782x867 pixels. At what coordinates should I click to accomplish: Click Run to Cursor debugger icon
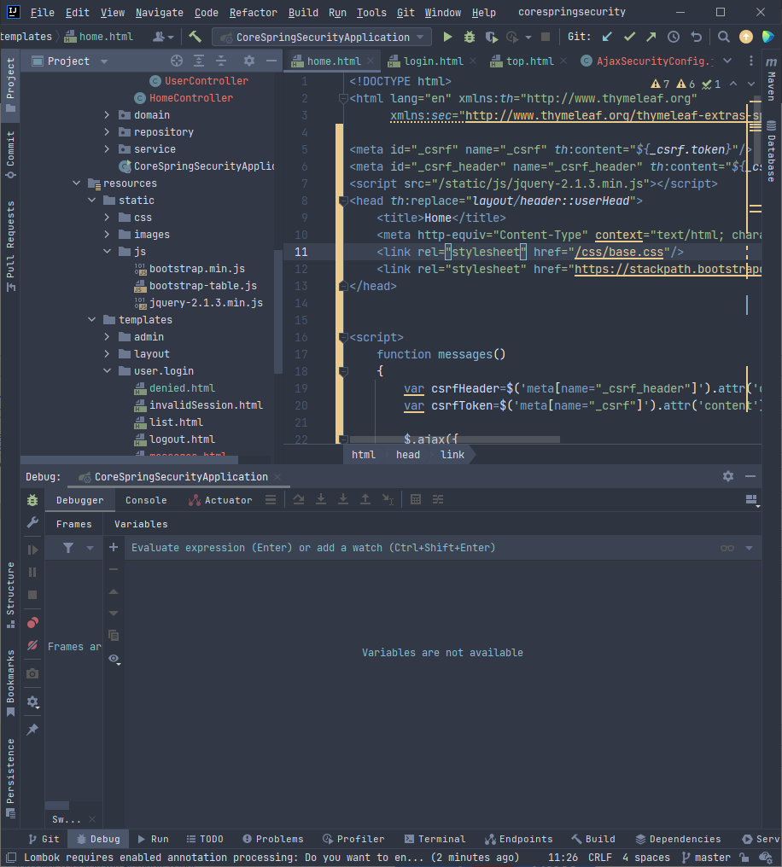tap(388, 499)
